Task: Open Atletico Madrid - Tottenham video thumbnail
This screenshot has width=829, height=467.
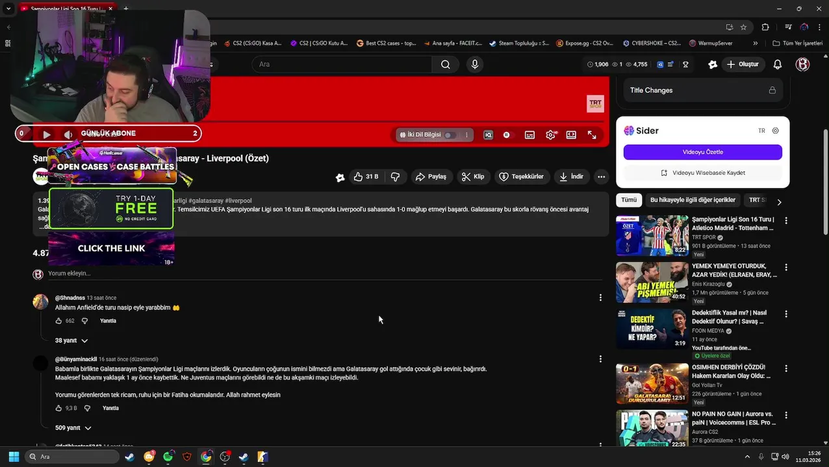Action: (x=652, y=235)
